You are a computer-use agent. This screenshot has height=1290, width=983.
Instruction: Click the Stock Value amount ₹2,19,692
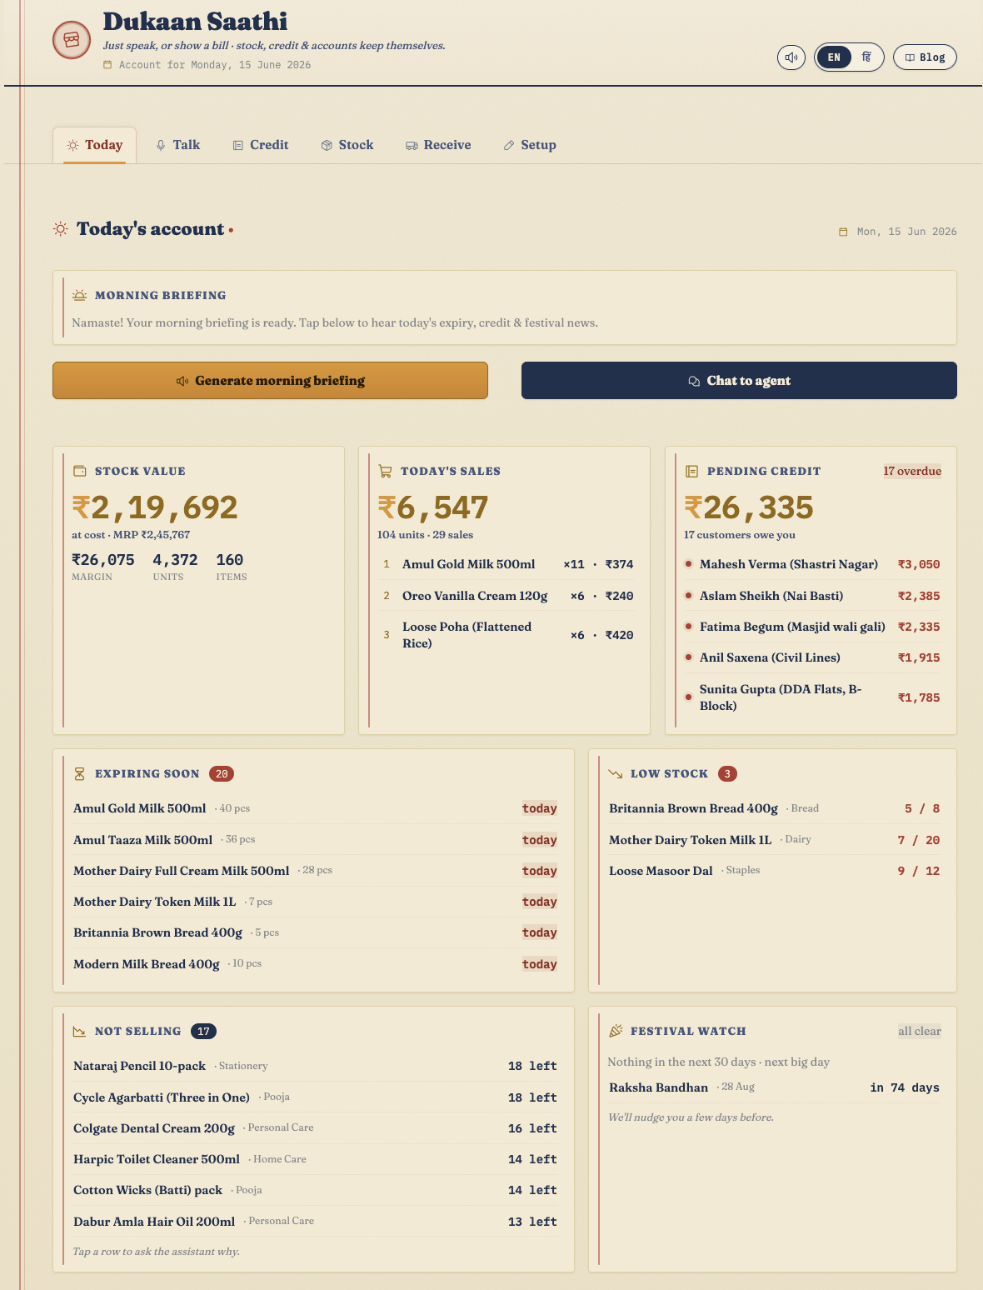[155, 507]
